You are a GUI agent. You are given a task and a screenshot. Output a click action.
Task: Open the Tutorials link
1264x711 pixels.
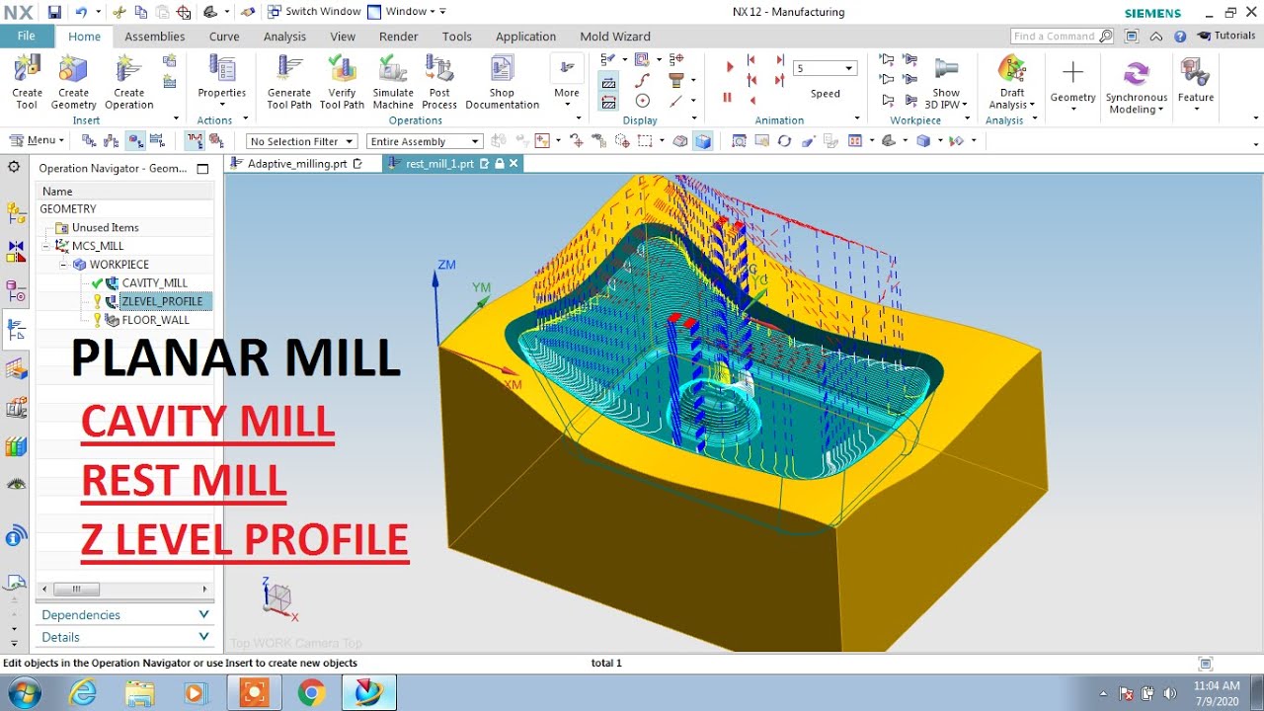click(x=1226, y=36)
